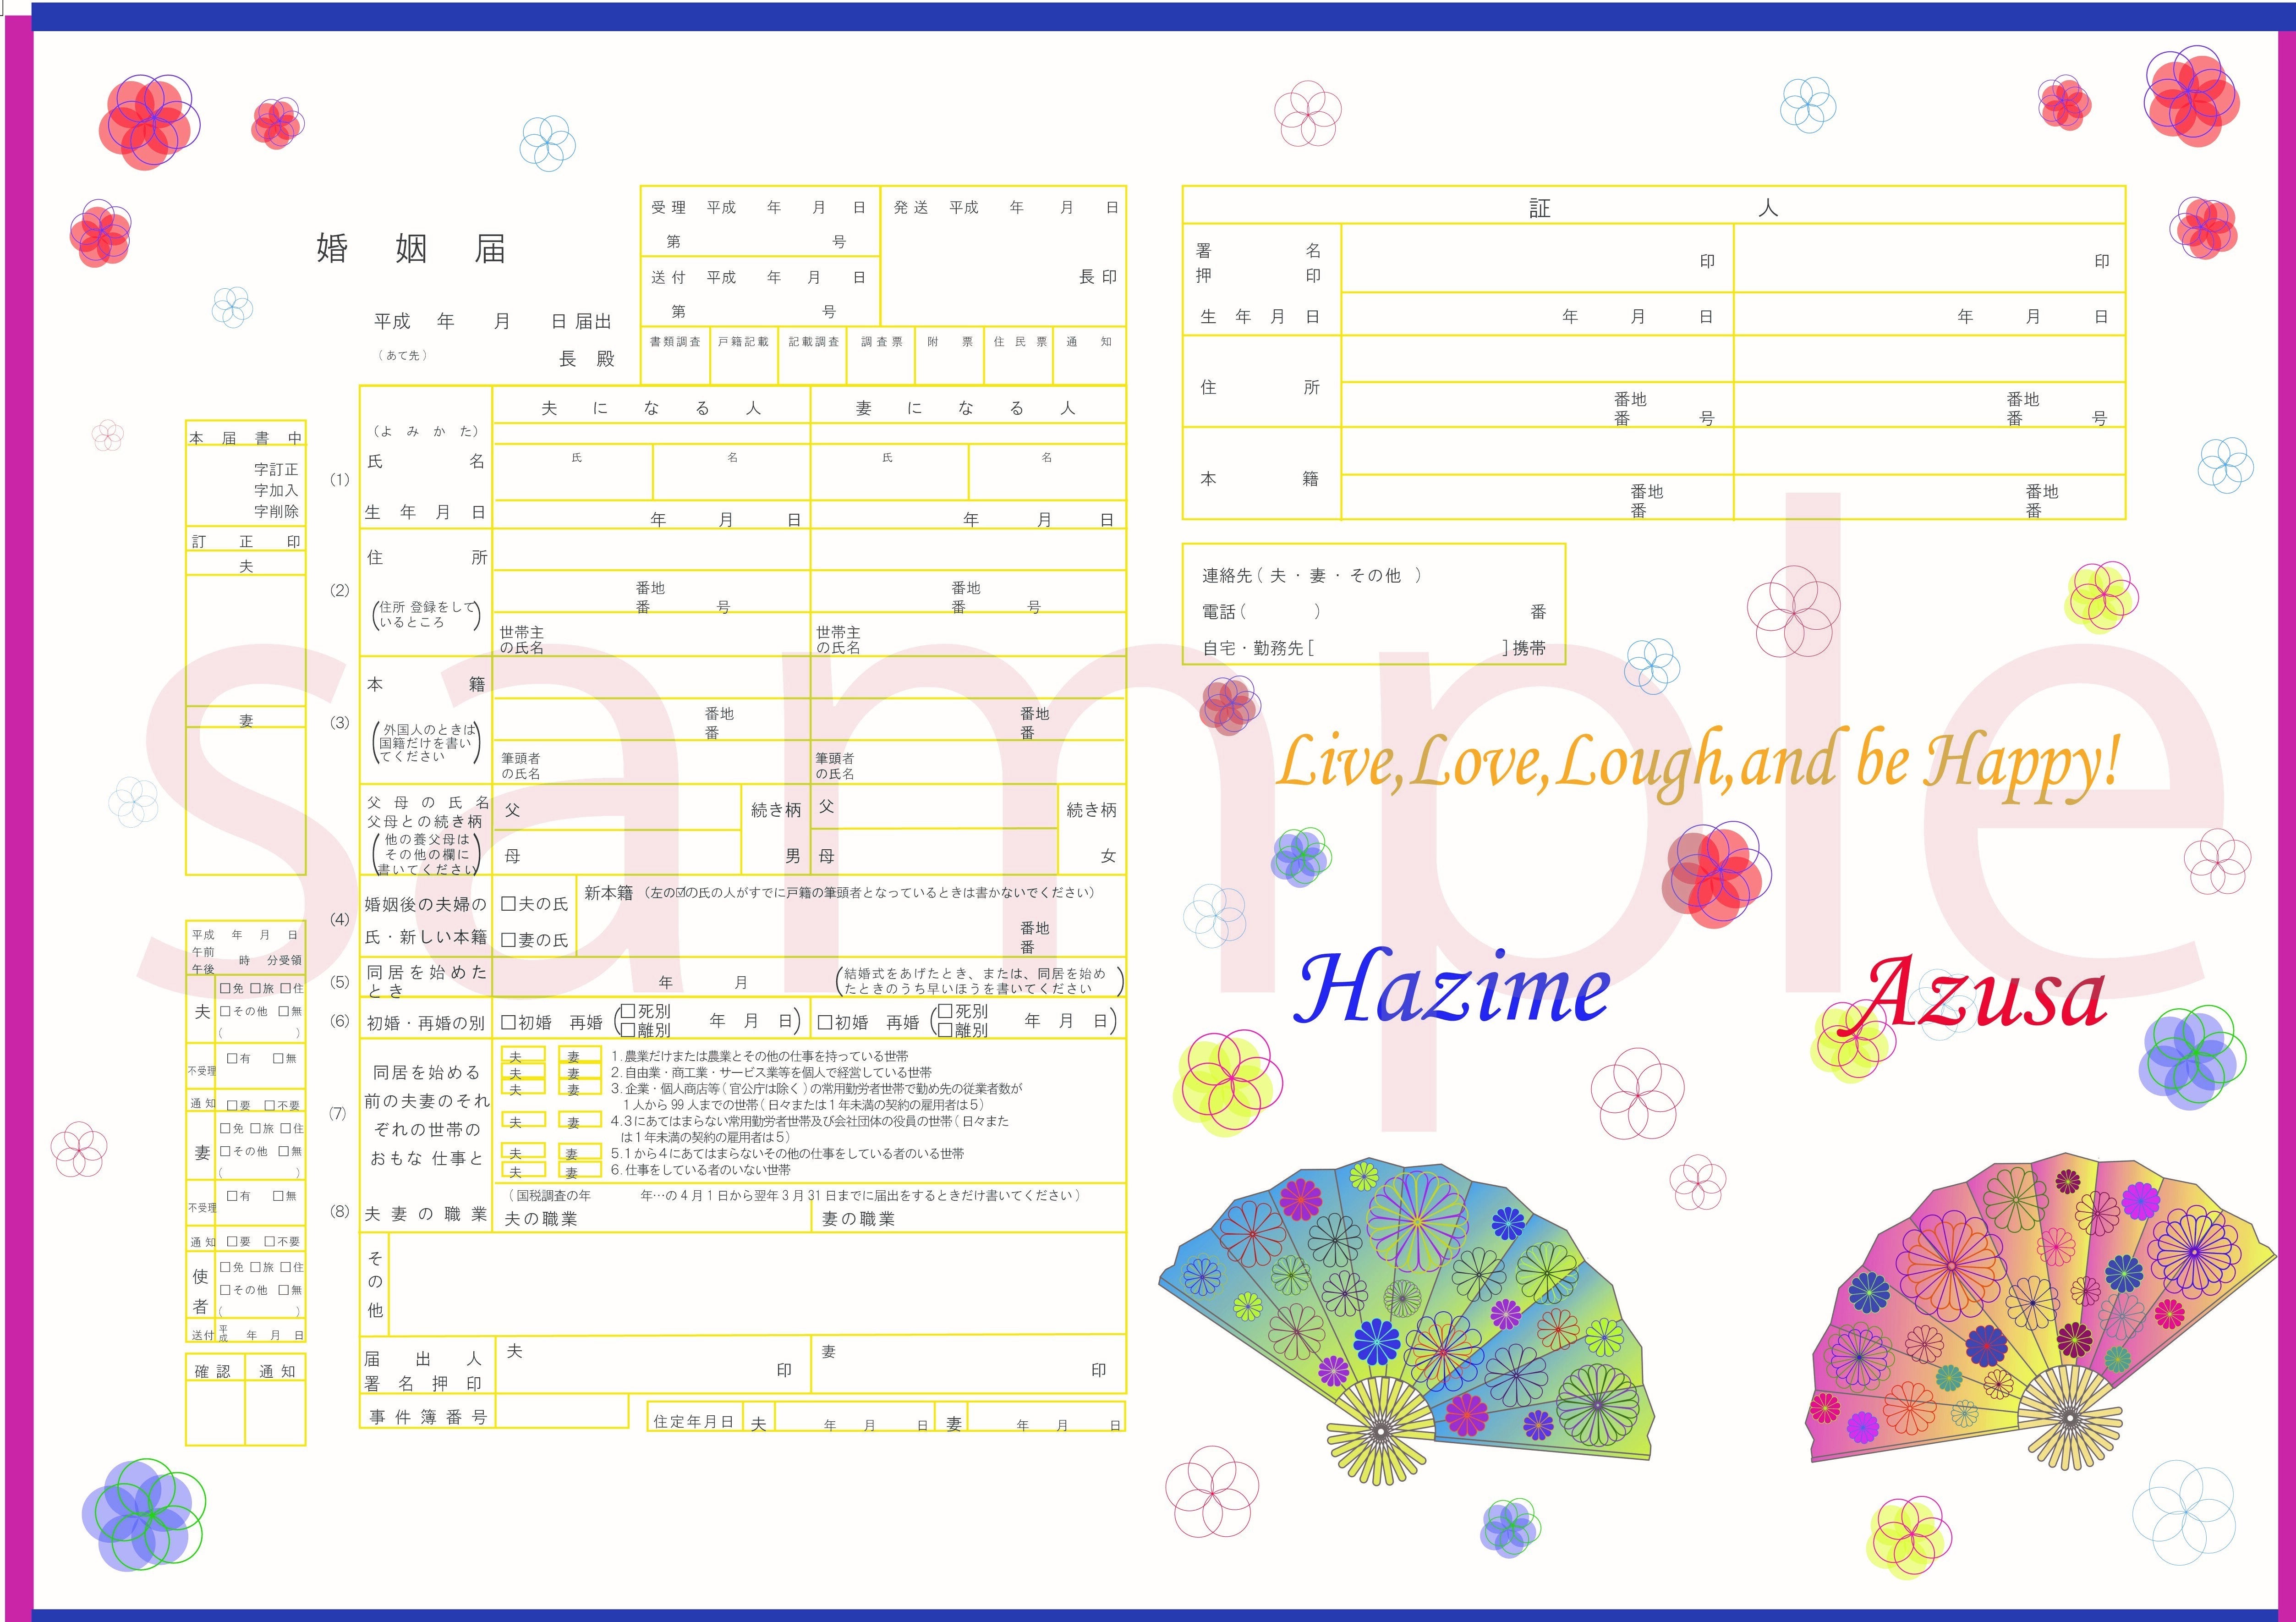Check 離別 in the husband's remarriage section
Viewport: 2296px width, 1622px height.
coord(628,1029)
